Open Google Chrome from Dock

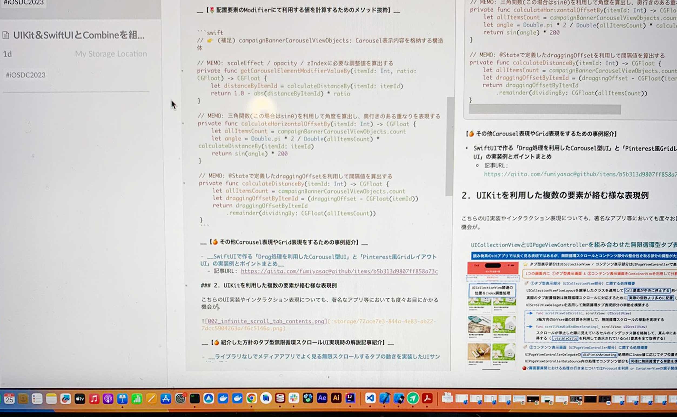(252, 398)
